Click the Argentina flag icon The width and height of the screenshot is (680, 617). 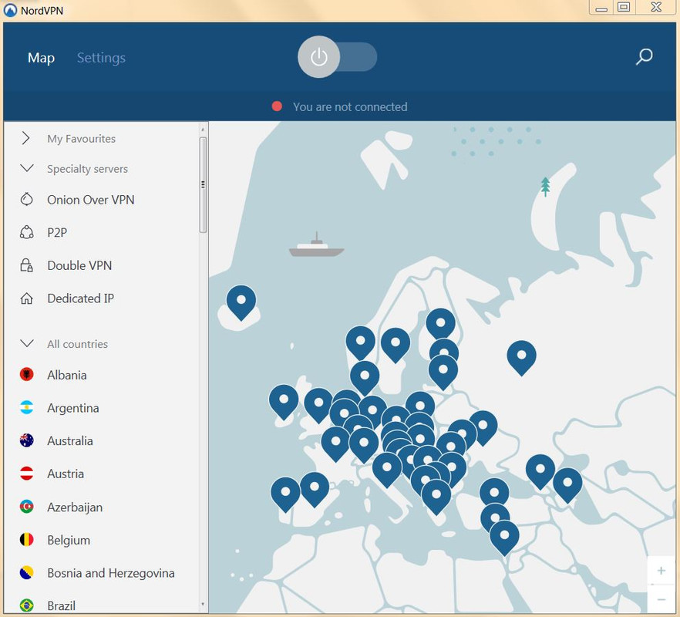coord(26,407)
